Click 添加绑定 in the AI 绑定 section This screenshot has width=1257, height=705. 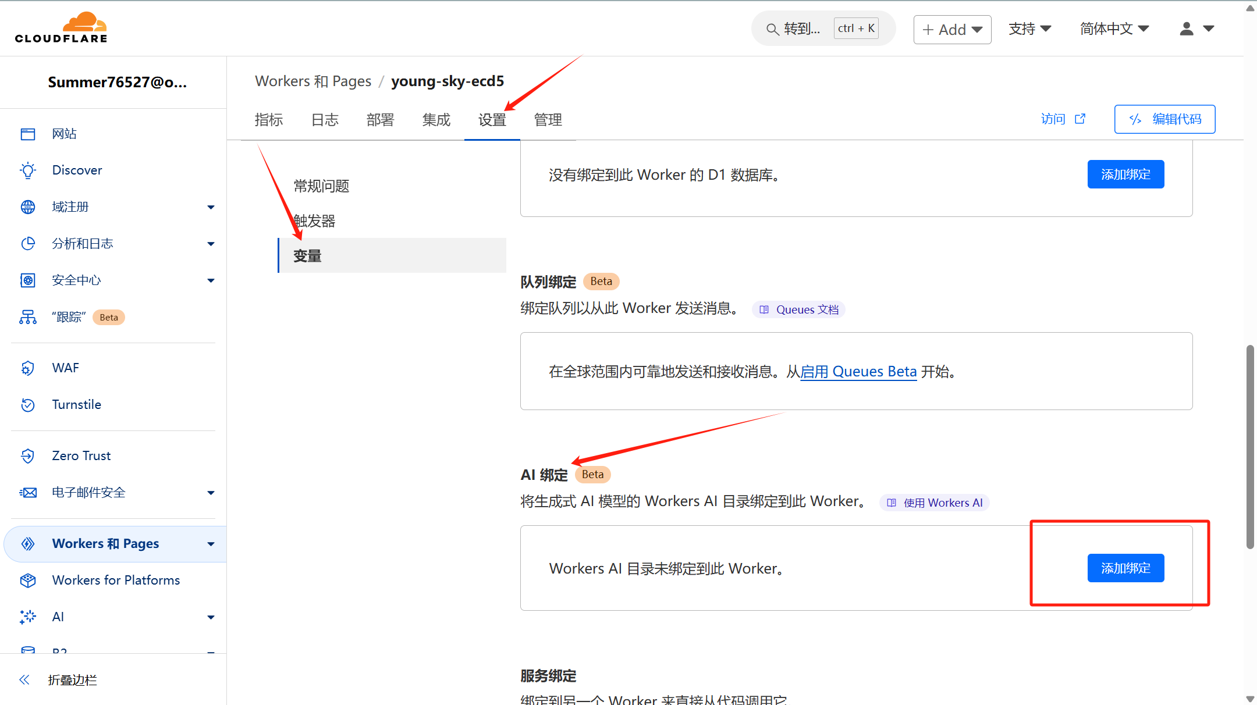coord(1125,568)
